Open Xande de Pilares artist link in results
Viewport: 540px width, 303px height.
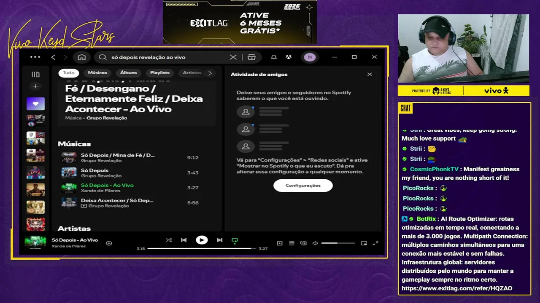101,191
